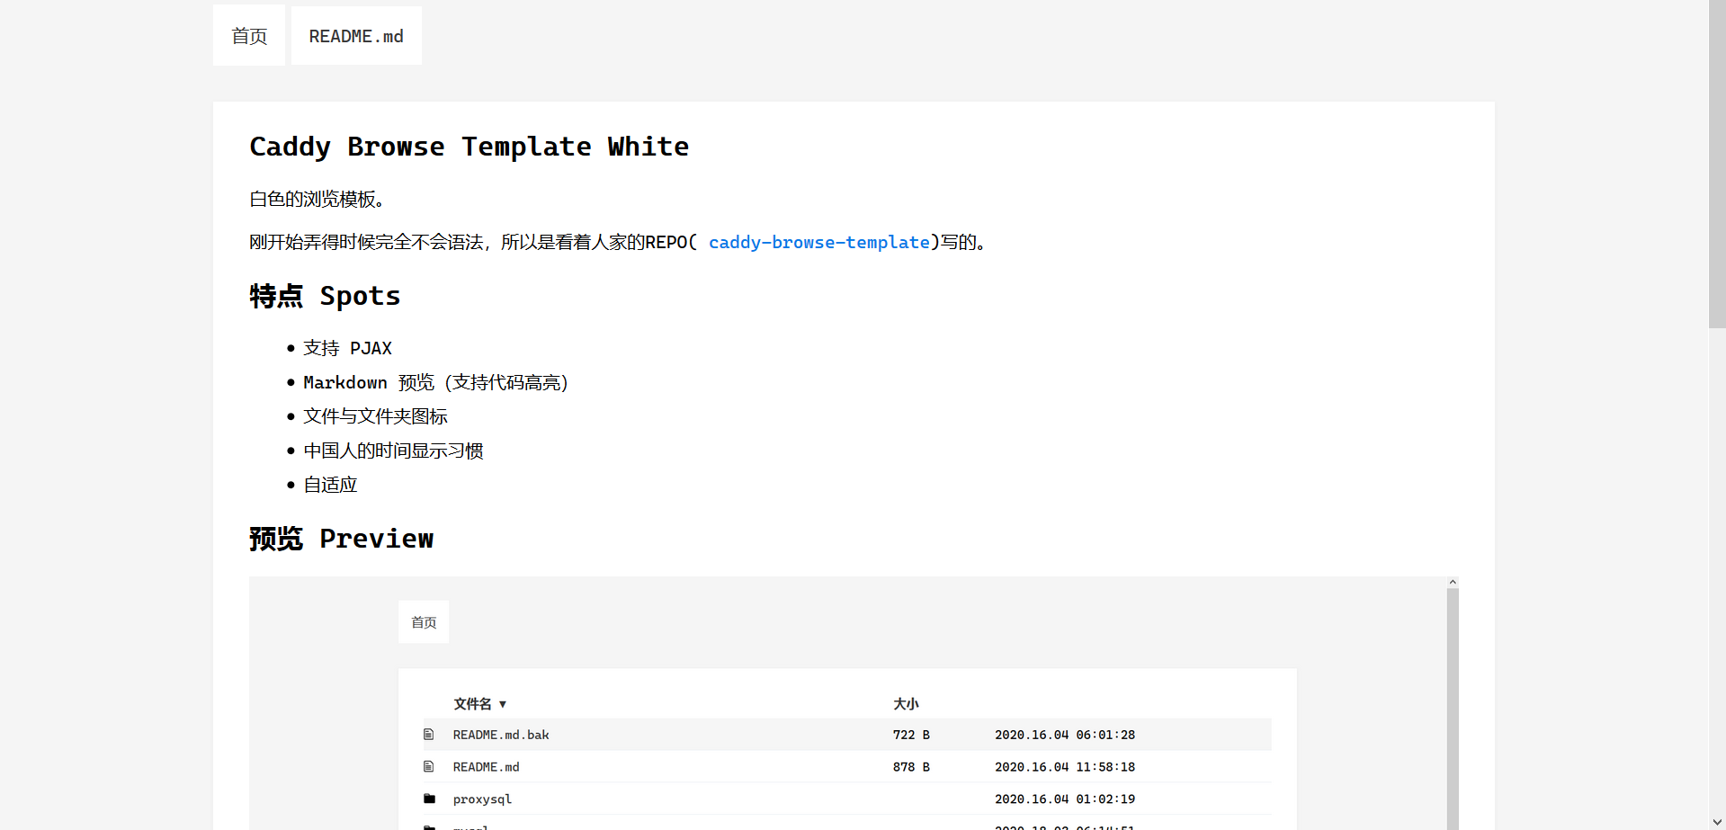The width and height of the screenshot is (1726, 830).
Task: Click the 大小 column header in preview
Action: coord(906,704)
